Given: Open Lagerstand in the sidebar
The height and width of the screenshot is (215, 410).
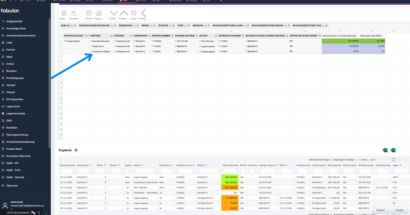Looking at the screenshot, I should 13,106.
